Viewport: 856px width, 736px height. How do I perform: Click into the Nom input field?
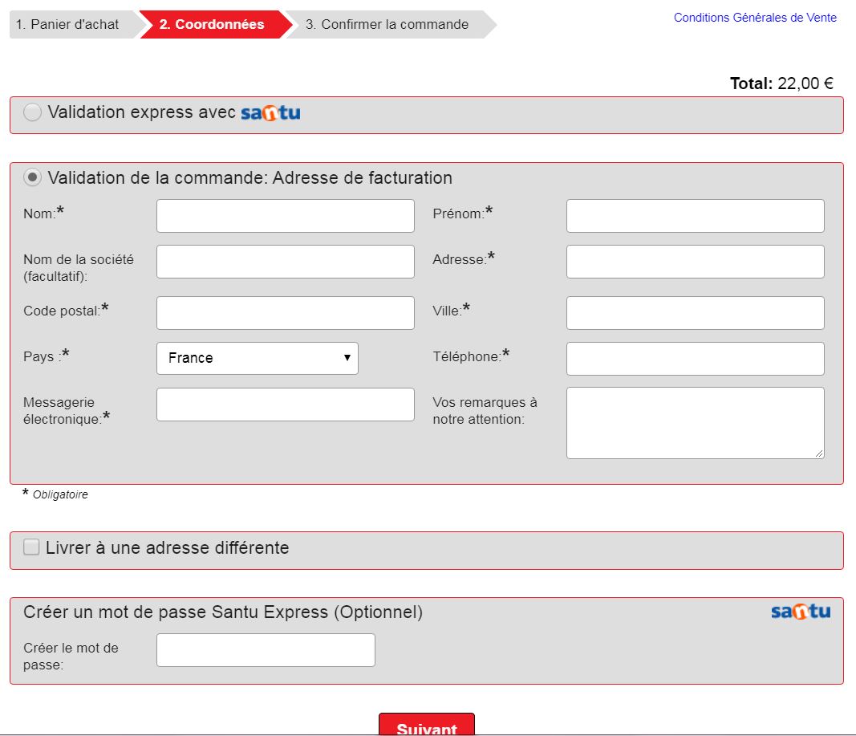point(286,216)
